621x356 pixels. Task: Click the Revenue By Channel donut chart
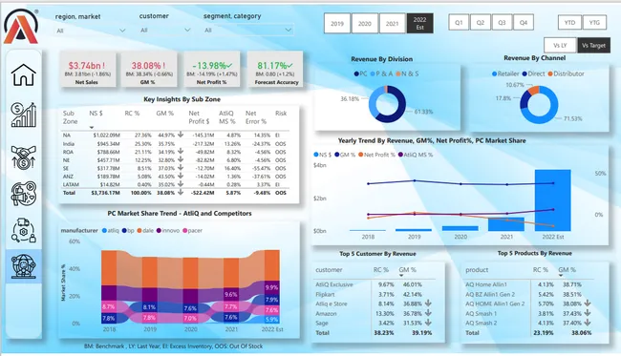[539, 105]
